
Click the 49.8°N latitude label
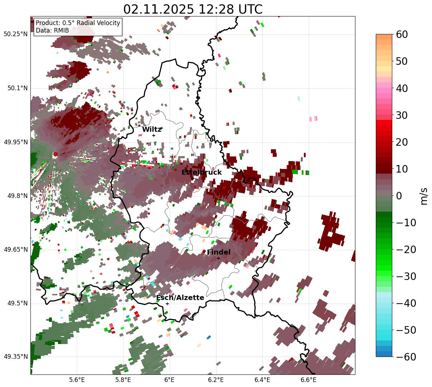tap(17, 196)
